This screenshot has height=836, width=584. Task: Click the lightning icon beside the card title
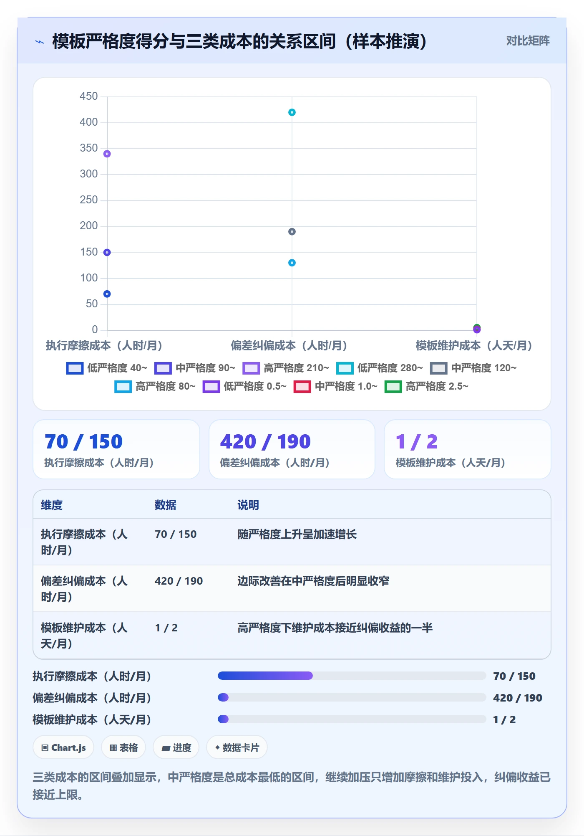pyautogui.click(x=40, y=42)
